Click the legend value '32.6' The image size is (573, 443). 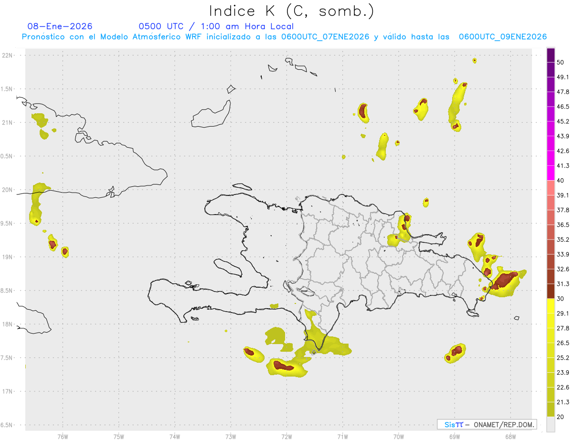[563, 269]
